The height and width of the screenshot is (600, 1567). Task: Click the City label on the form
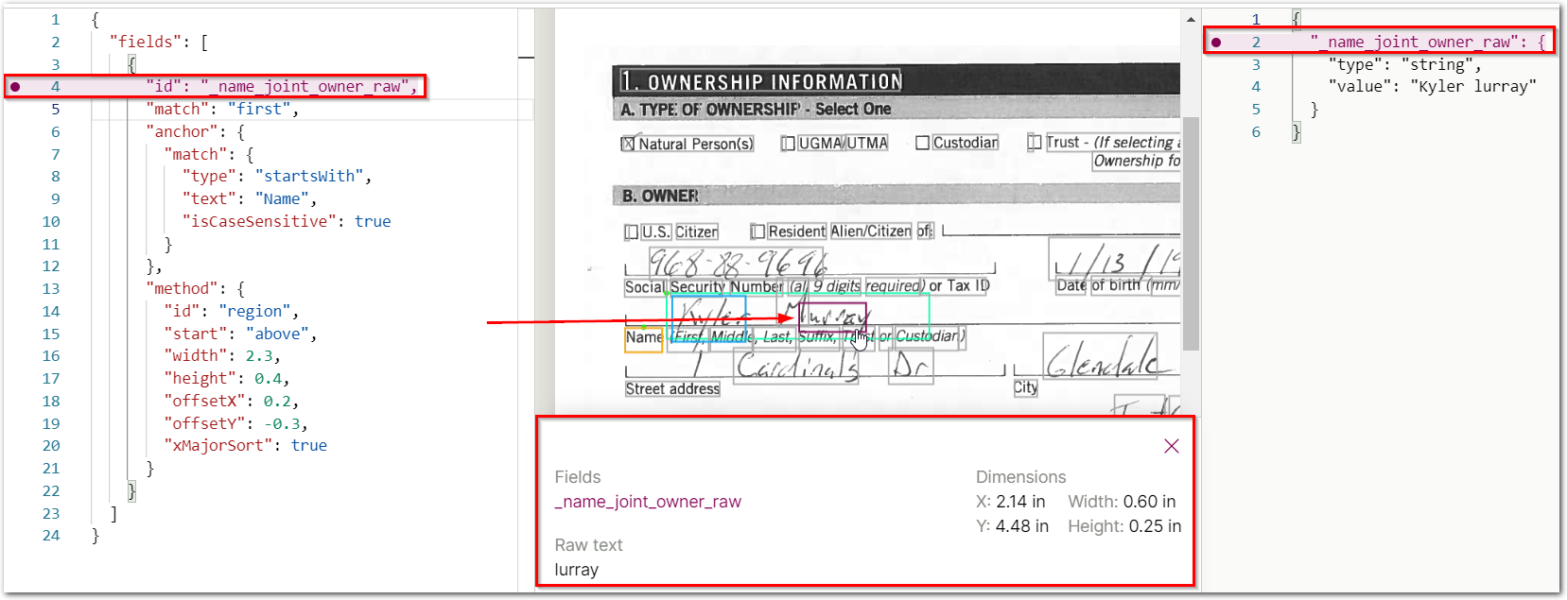1025,387
